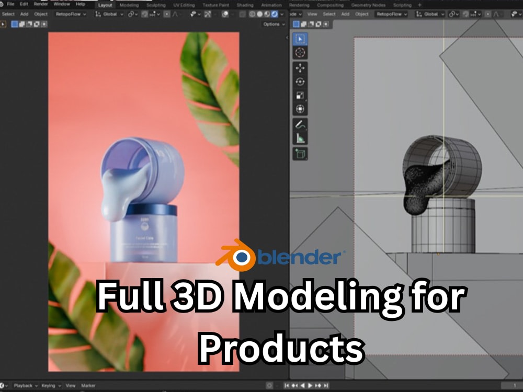Open snapping options dropdown in left viewport
Screen dimensions: 523x392
155,14
